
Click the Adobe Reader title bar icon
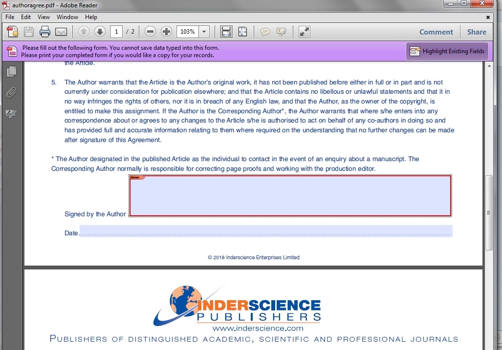pos(6,5)
